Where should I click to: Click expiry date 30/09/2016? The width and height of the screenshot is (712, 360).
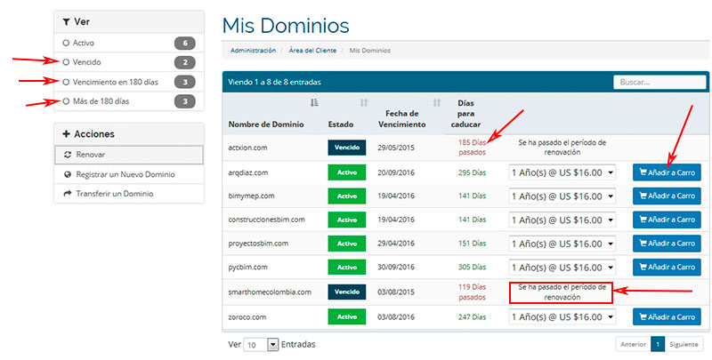pyautogui.click(x=396, y=267)
